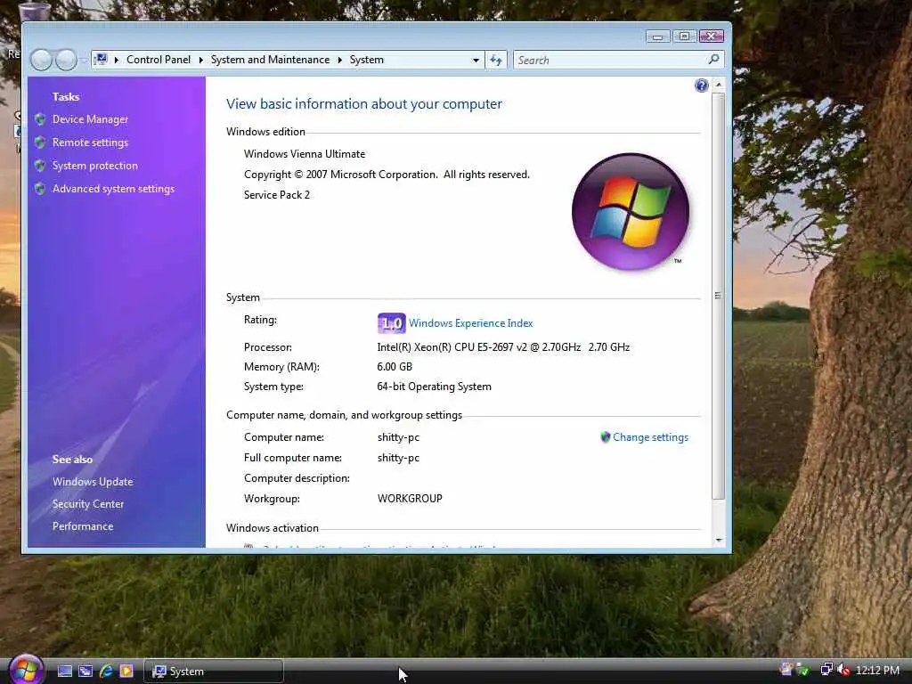Launch Internet Explorer from quick launch

point(106,672)
